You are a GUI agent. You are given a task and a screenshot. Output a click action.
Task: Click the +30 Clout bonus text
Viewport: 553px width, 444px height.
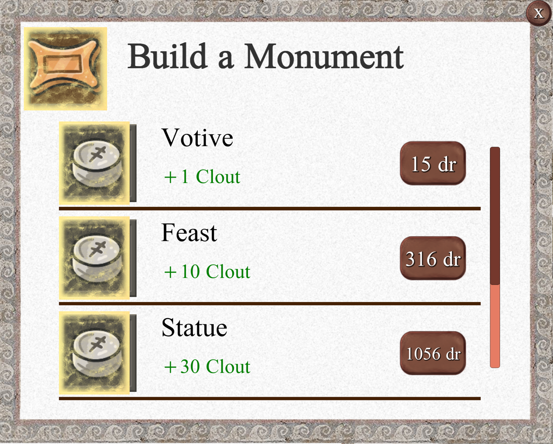[207, 367]
